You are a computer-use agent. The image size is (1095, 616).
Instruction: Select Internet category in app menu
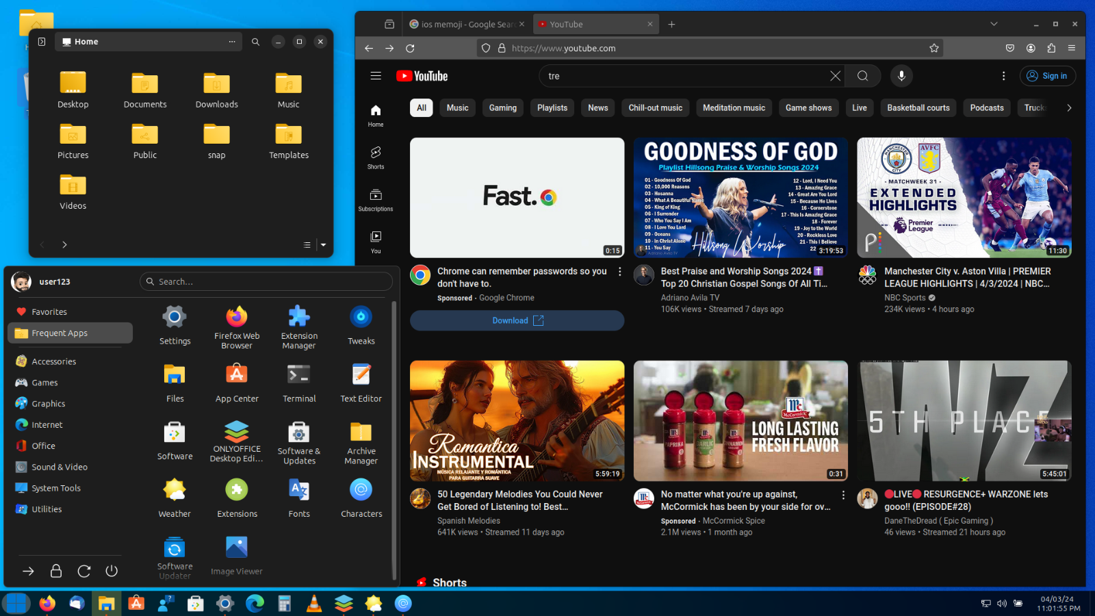pyautogui.click(x=70, y=424)
